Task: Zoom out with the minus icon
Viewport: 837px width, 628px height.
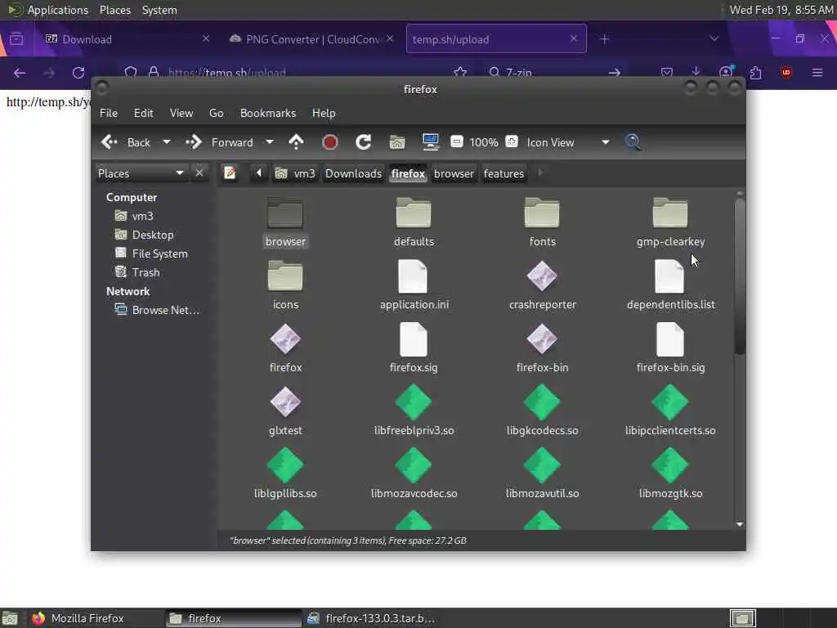Action: (456, 141)
